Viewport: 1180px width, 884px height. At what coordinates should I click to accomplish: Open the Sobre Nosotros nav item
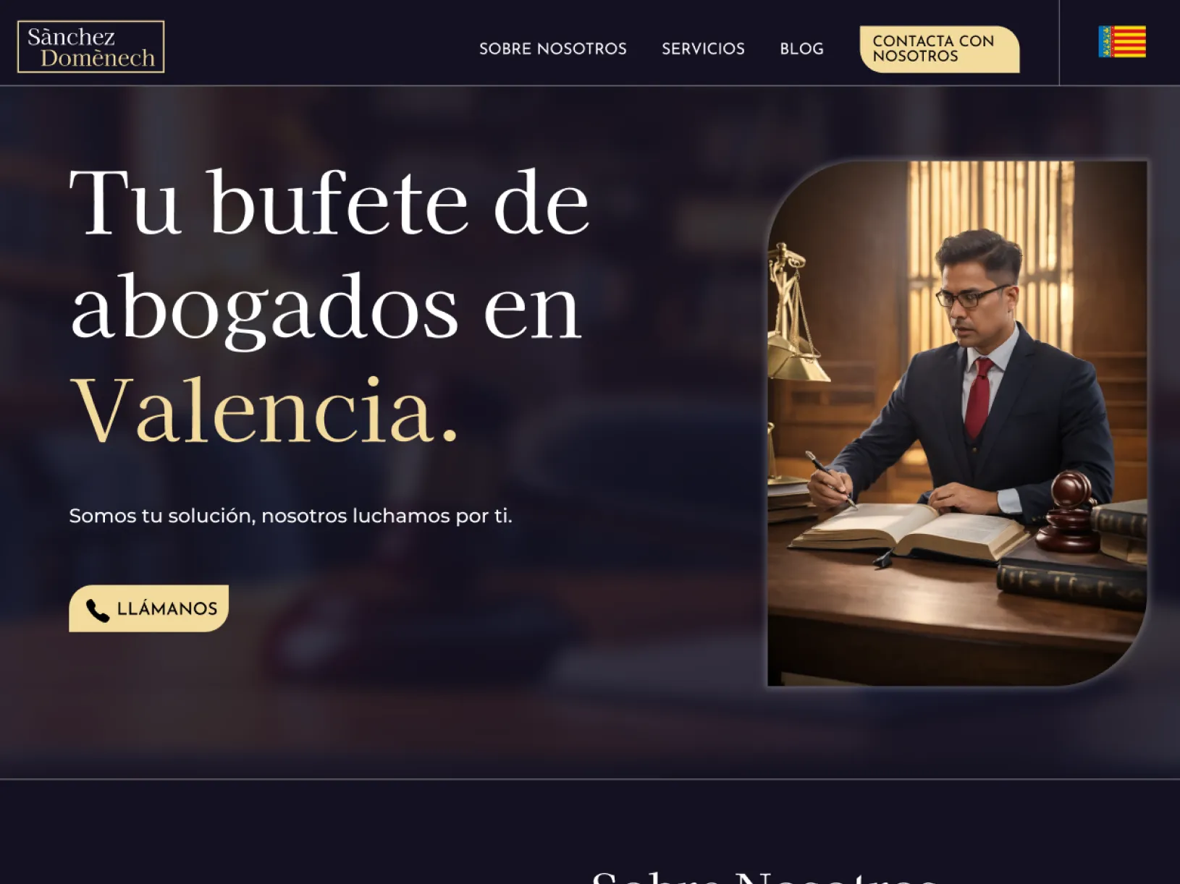tap(553, 48)
